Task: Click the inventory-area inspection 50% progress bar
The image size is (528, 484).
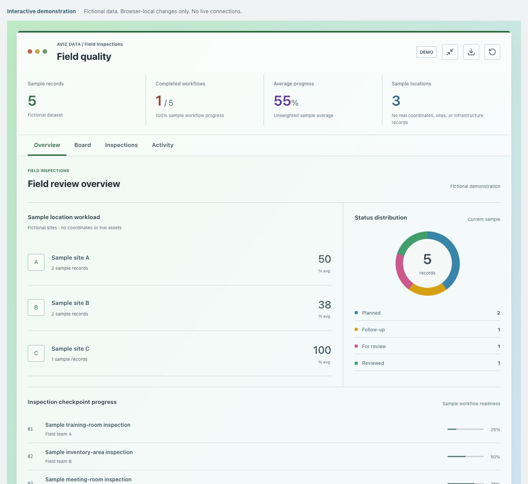Action: click(466, 456)
